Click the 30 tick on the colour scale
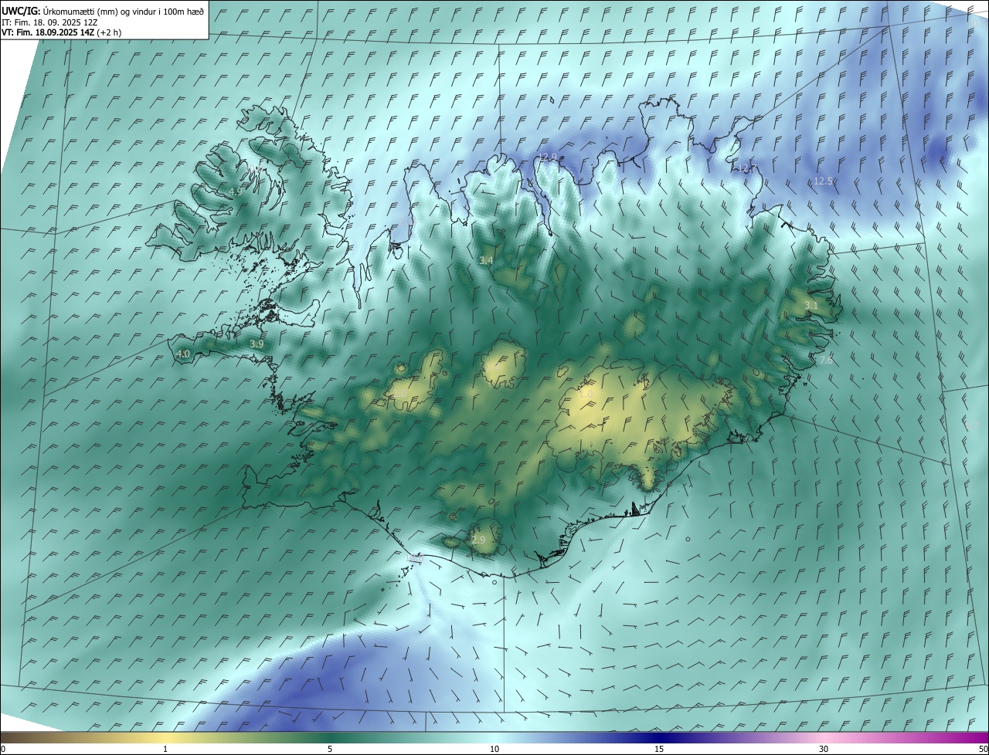 click(824, 749)
